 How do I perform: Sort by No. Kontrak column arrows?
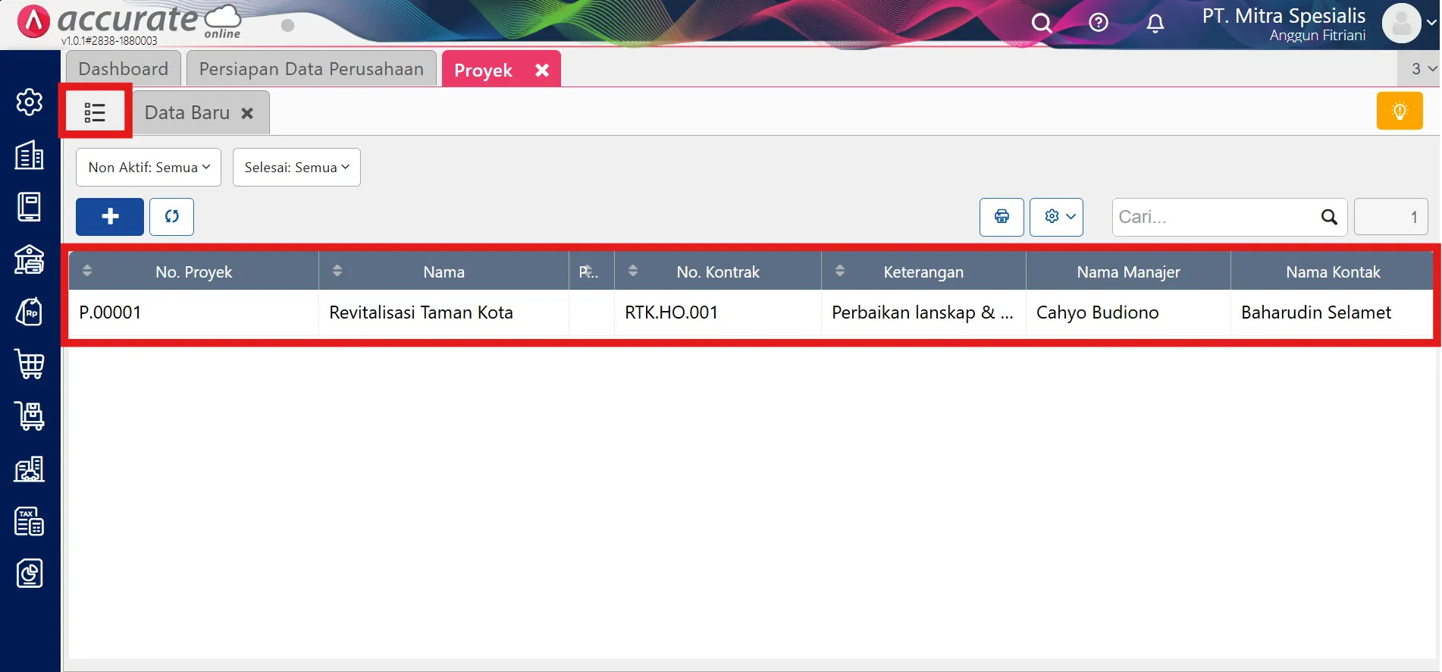coord(633,271)
